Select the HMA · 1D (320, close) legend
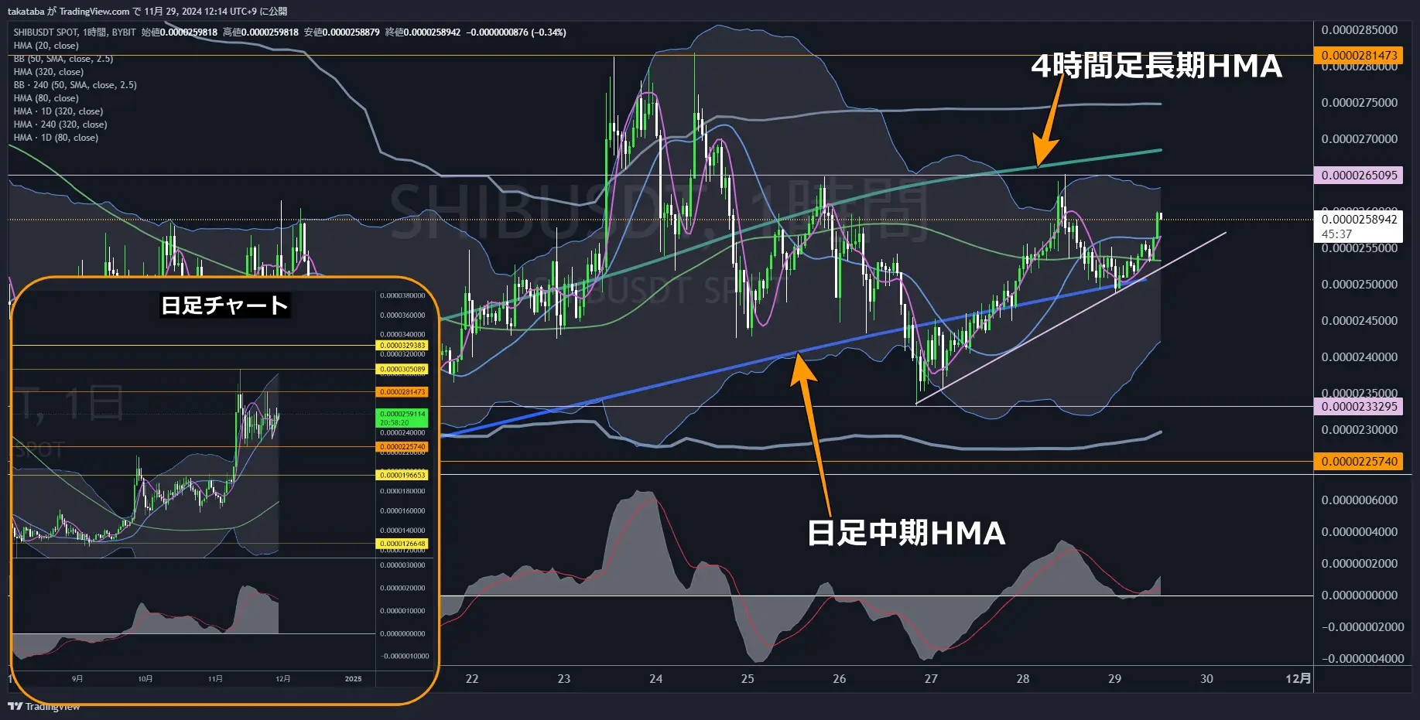 [x=58, y=111]
